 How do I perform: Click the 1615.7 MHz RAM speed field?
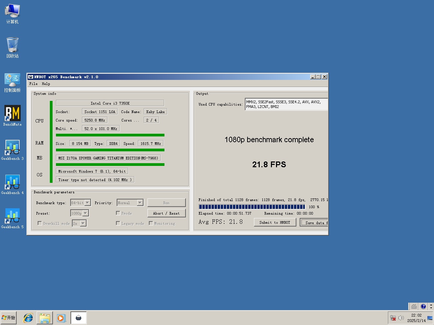coord(151,144)
